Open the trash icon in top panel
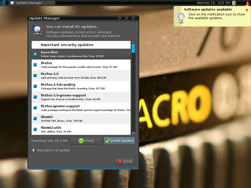This screenshot has width=251, height=188. point(234,3)
